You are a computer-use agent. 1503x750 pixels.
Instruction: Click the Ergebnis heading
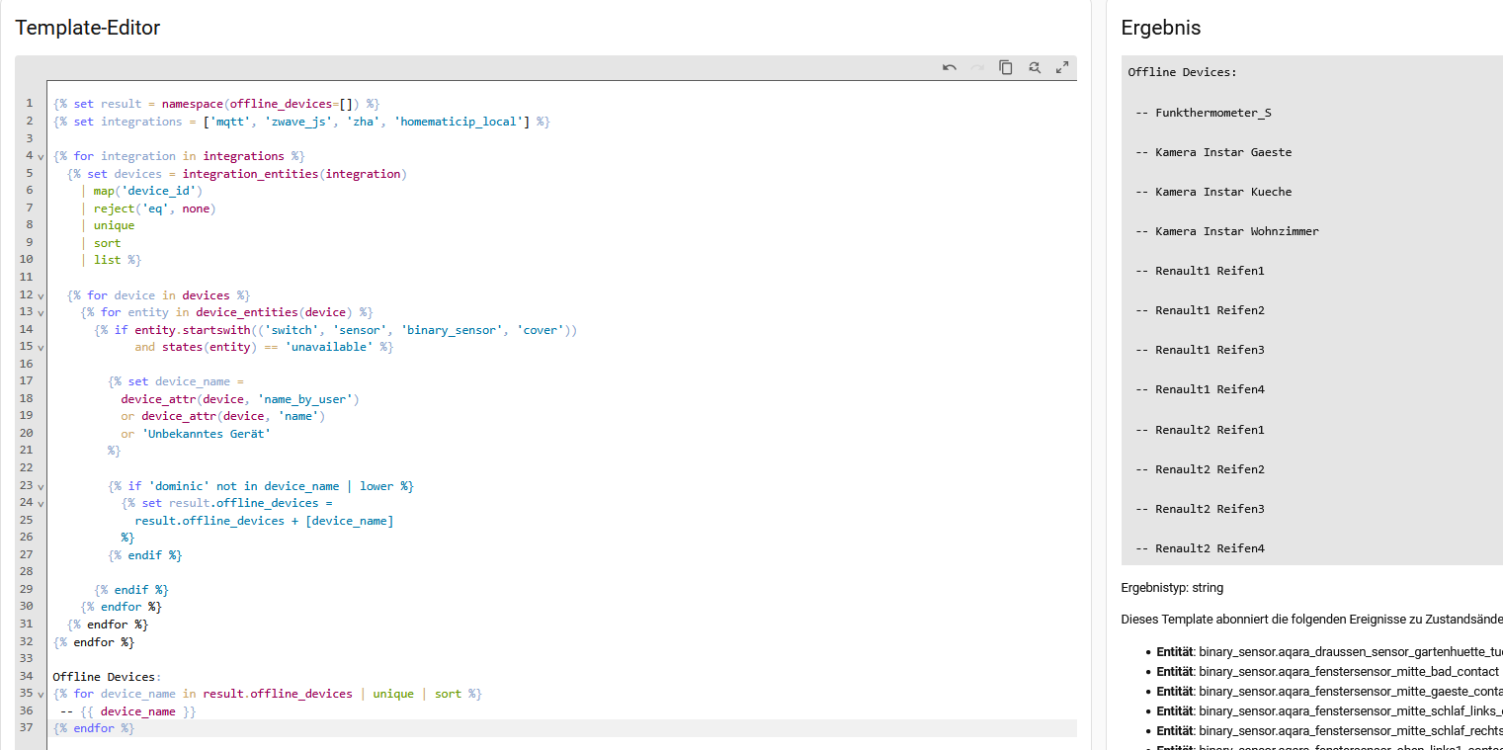1161,28
